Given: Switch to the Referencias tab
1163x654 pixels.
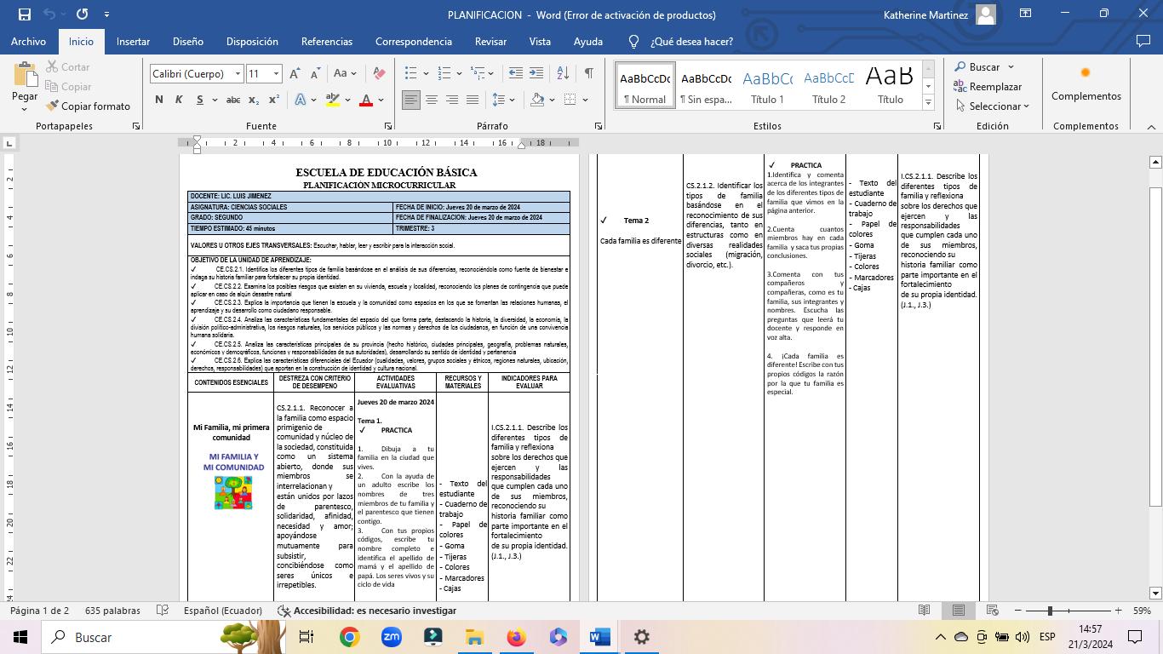Looking at the screenshot, I should [x=327, y=41].
